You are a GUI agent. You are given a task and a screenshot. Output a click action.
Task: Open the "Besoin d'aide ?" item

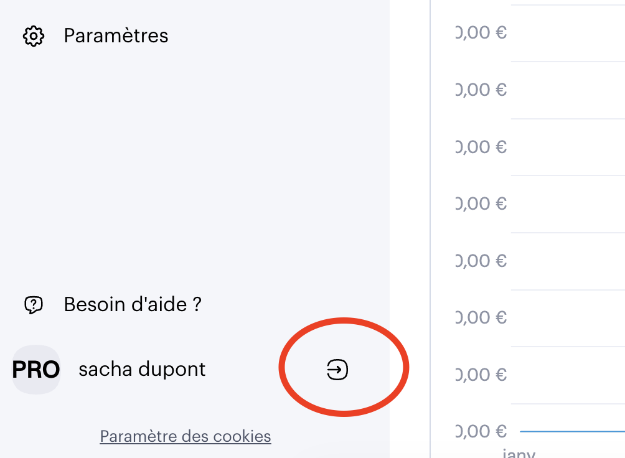(x=133, y=305)
